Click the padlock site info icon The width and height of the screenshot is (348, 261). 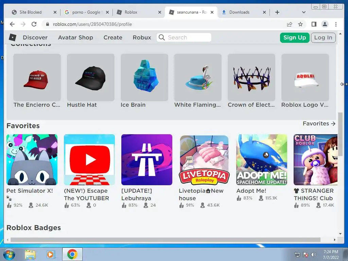coord(47,24)
